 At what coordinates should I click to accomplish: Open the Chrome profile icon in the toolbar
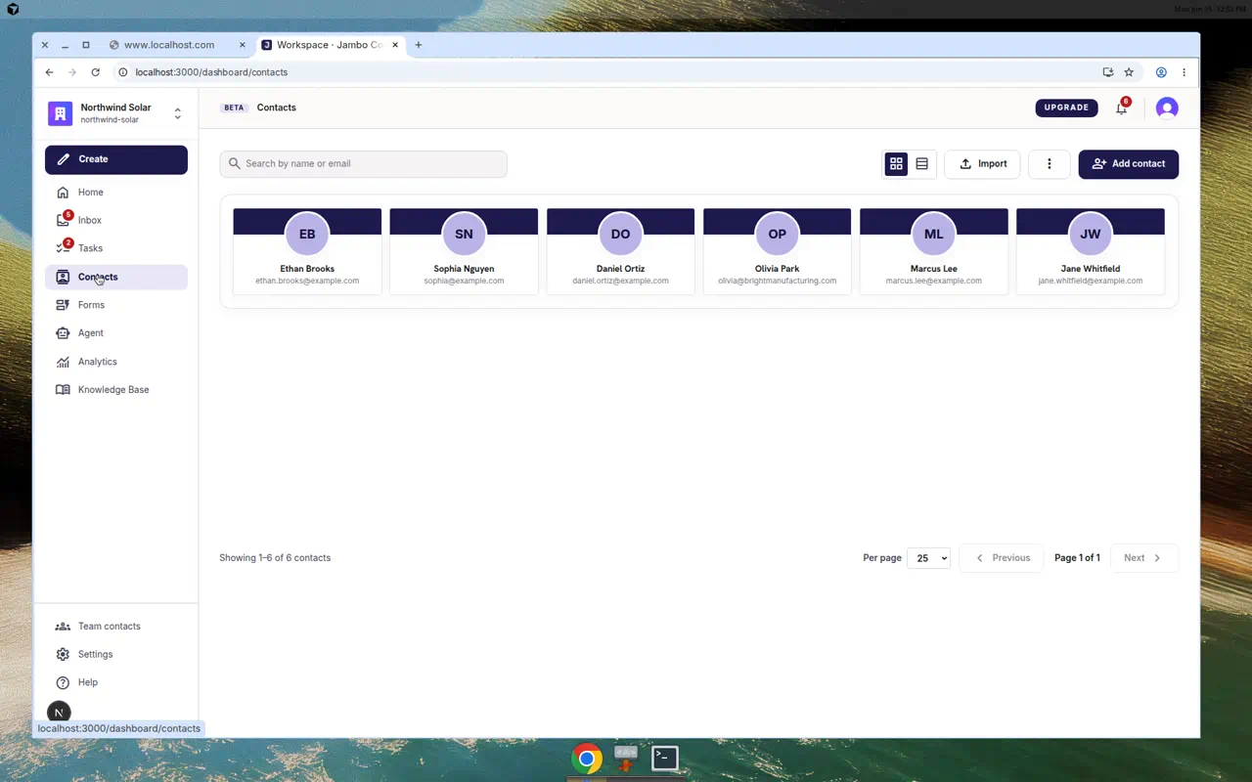[x=1161, y=72]
